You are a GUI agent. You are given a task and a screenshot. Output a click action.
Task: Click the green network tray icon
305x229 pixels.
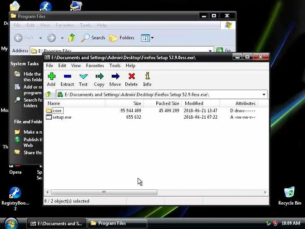coord(268,223)
